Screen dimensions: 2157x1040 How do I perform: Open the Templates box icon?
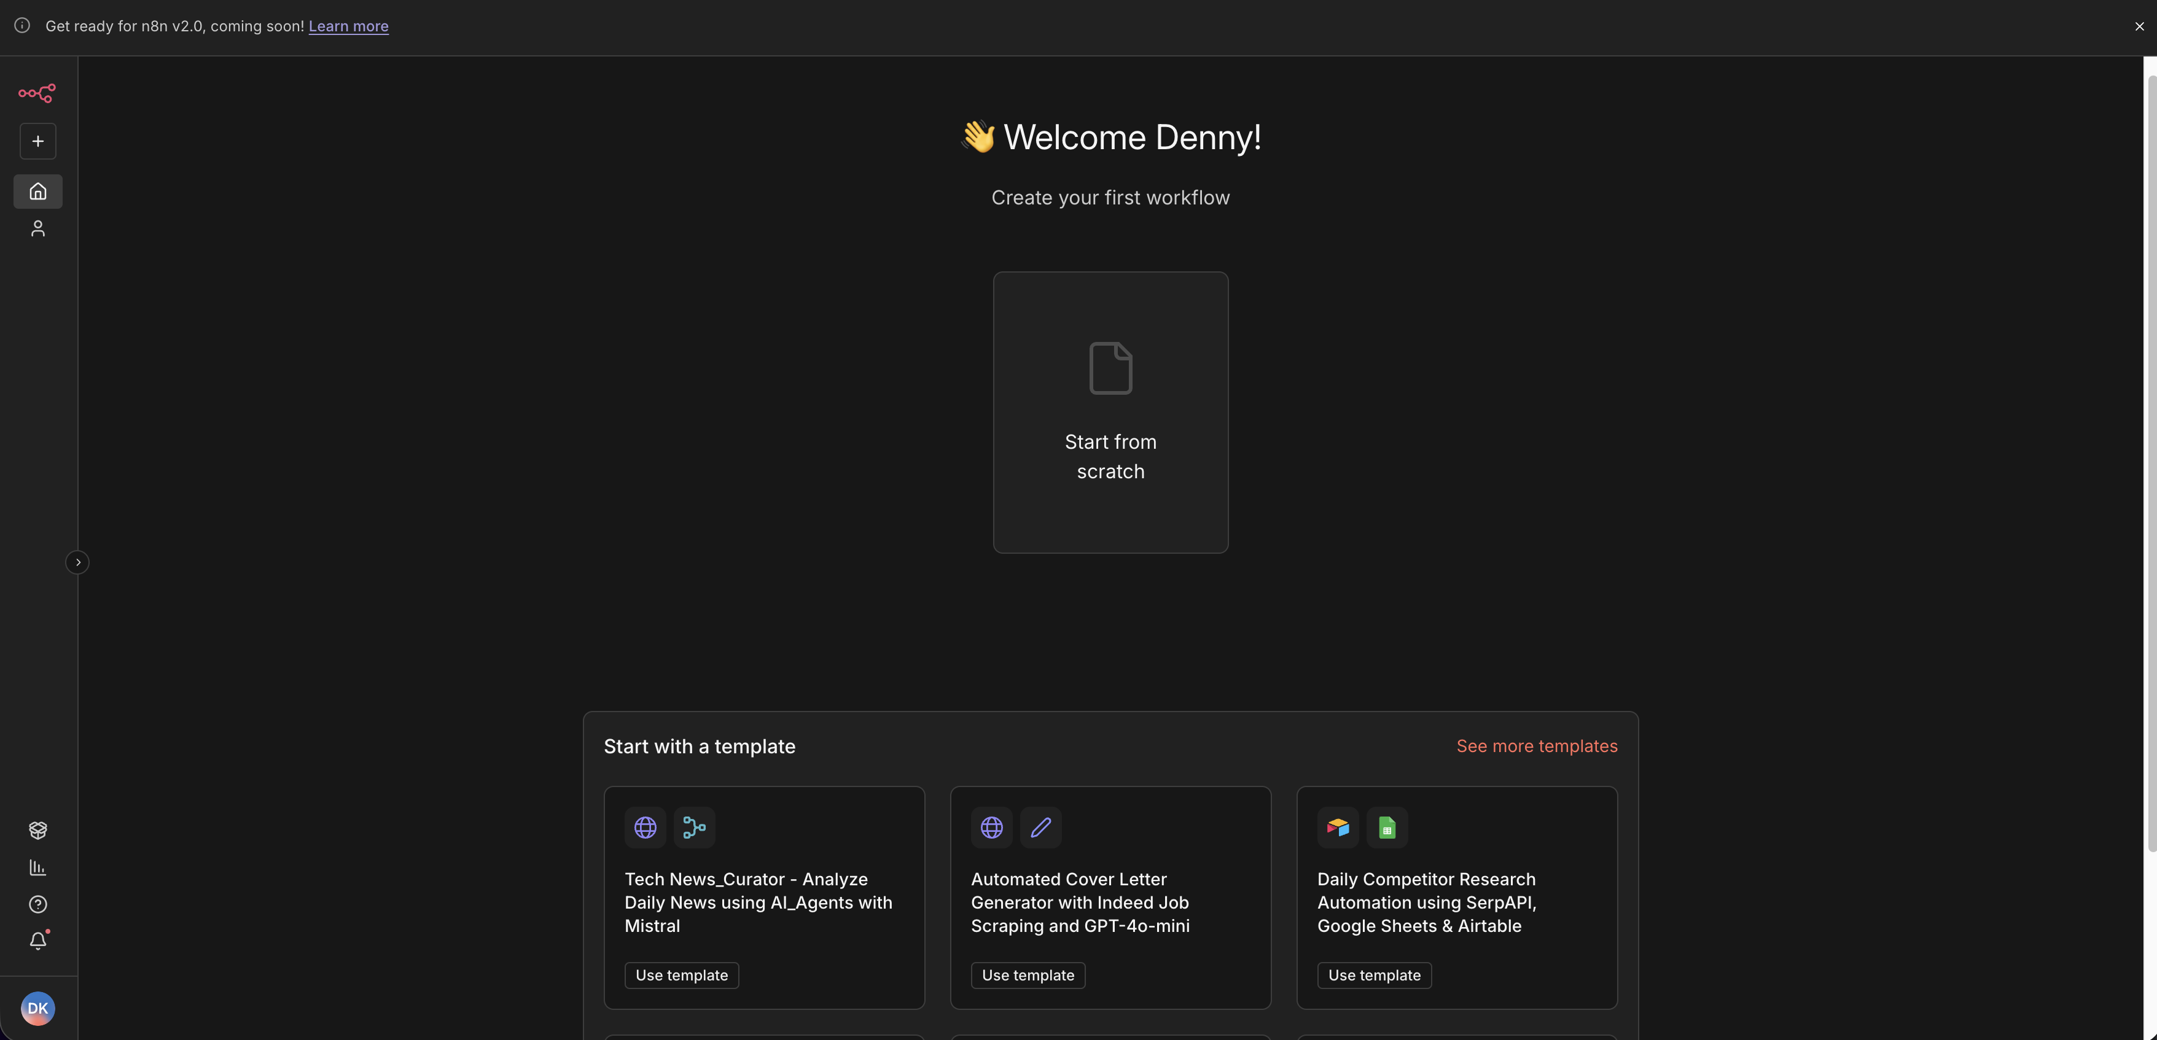tap(37, 830)
